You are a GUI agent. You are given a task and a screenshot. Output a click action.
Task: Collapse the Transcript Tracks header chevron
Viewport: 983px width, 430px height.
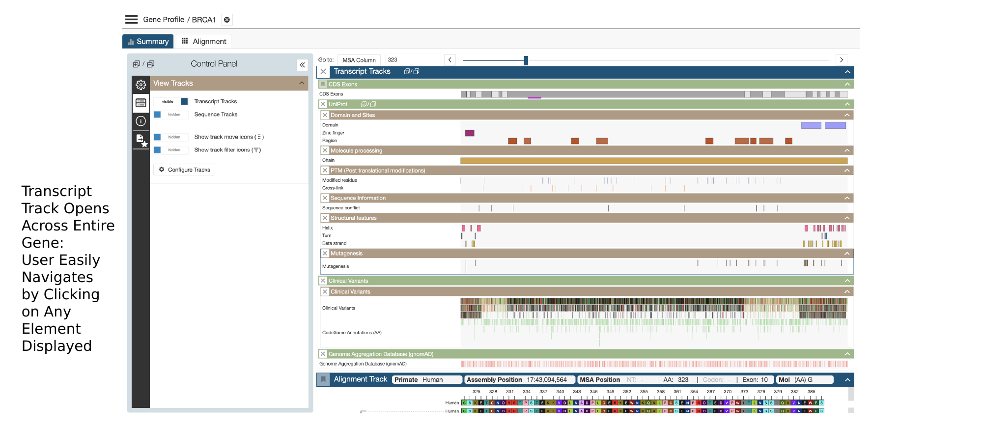[x=847, y=72]
